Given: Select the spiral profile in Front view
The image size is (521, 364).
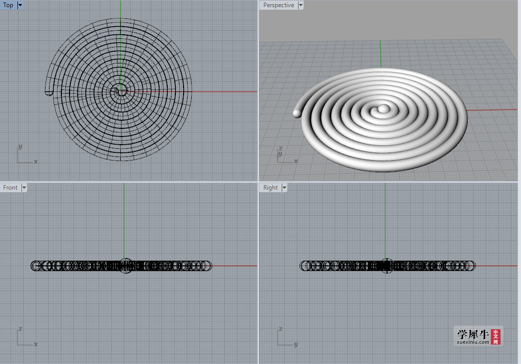Looking at the screenshot, I should pos(121,266).
